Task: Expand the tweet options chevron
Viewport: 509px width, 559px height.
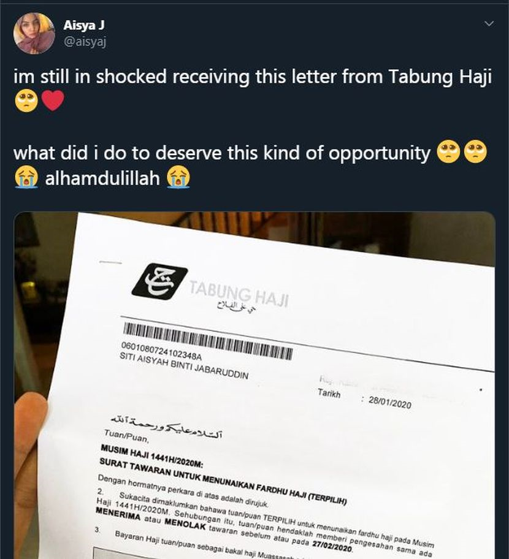Action: 489,23
